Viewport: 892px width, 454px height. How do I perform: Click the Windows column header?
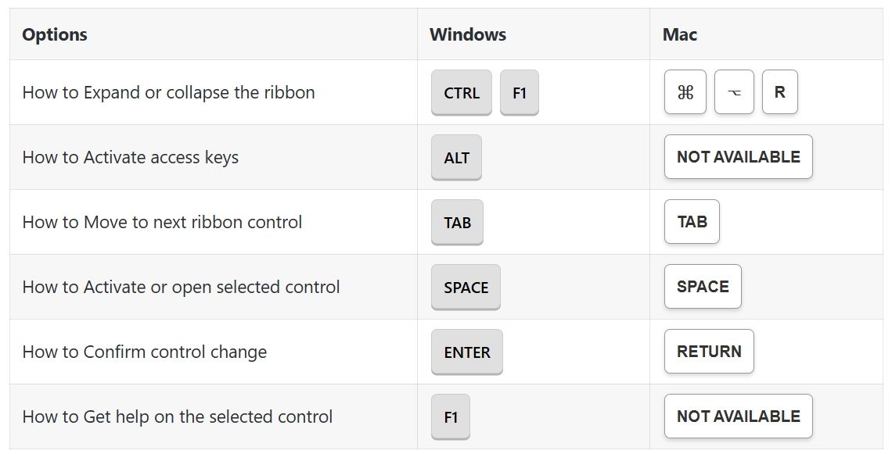(x=468, y=34)
